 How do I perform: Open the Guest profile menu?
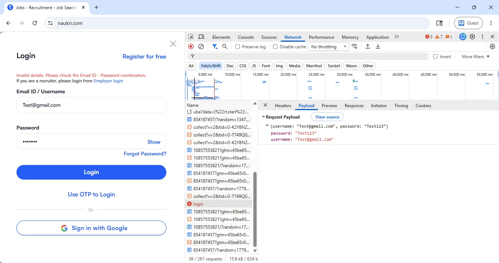tap(468, 23)
